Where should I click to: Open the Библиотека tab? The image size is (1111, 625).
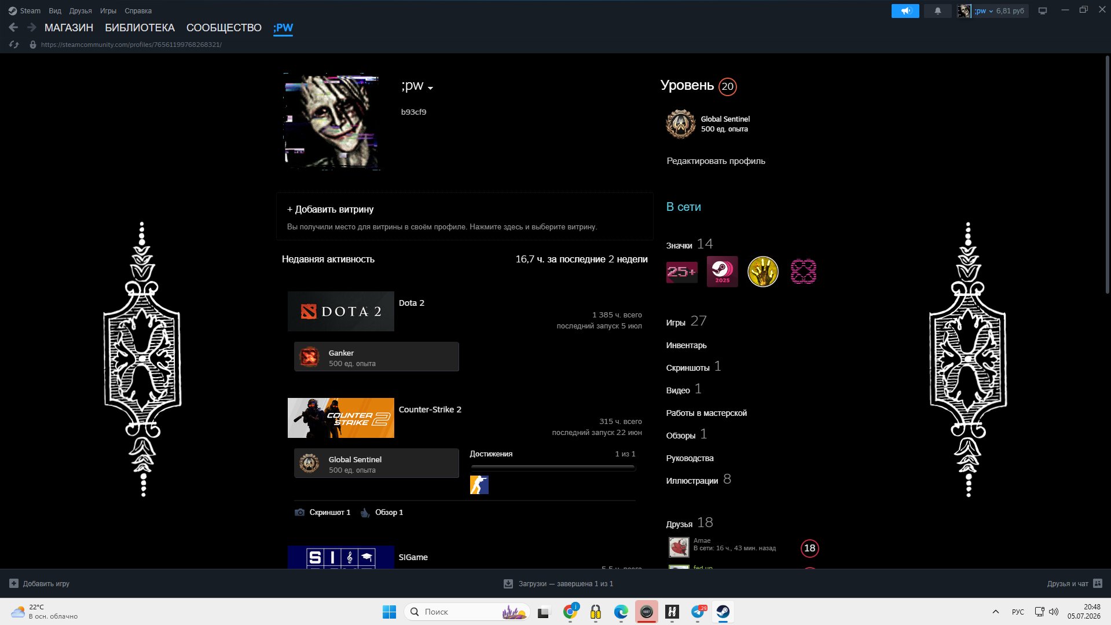click(x=140, y=28)
